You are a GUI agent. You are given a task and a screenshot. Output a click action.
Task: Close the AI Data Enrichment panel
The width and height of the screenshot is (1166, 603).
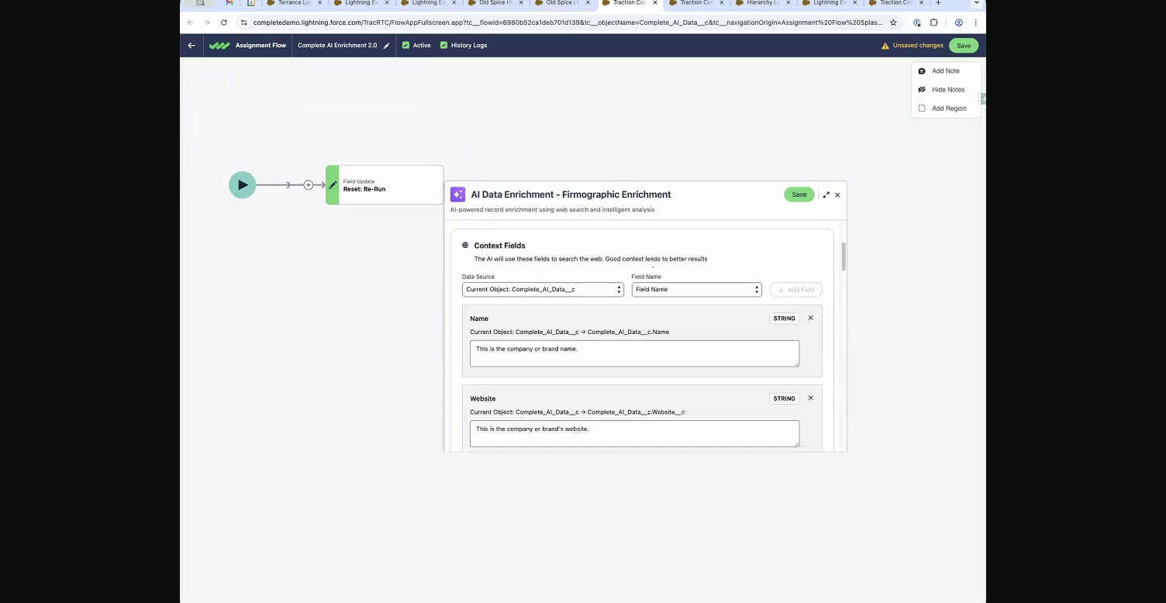click(x=837, y=195)
